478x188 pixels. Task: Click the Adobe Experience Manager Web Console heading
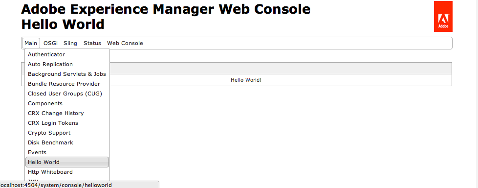[x=166, y=9]
